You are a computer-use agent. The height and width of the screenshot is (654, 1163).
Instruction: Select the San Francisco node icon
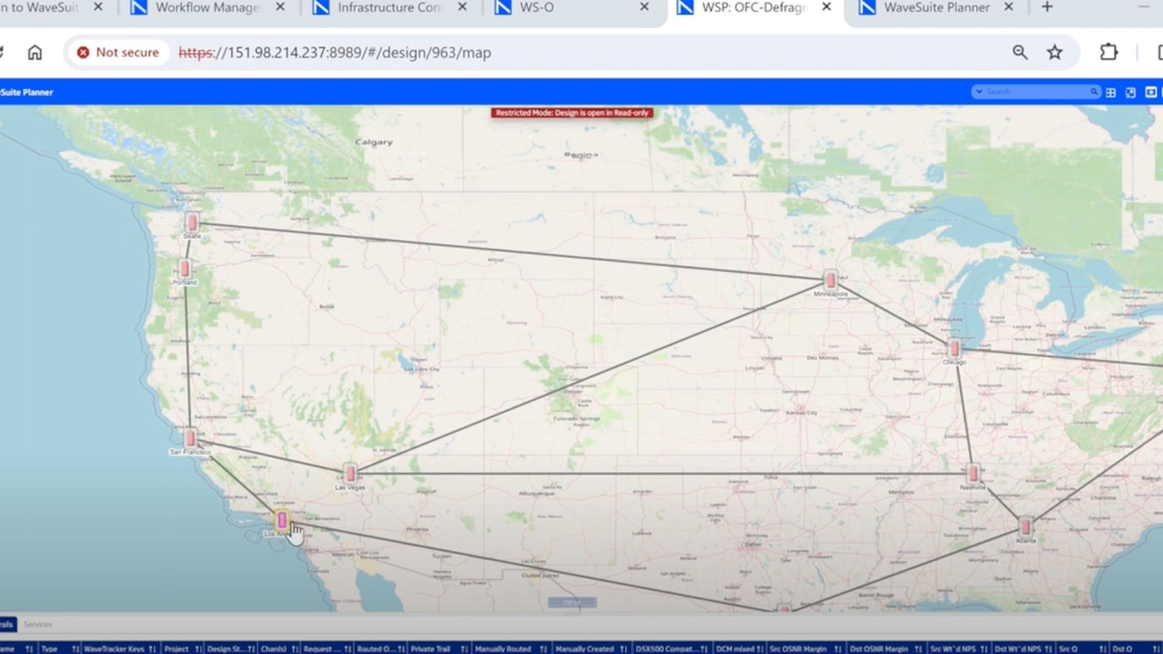190,438
